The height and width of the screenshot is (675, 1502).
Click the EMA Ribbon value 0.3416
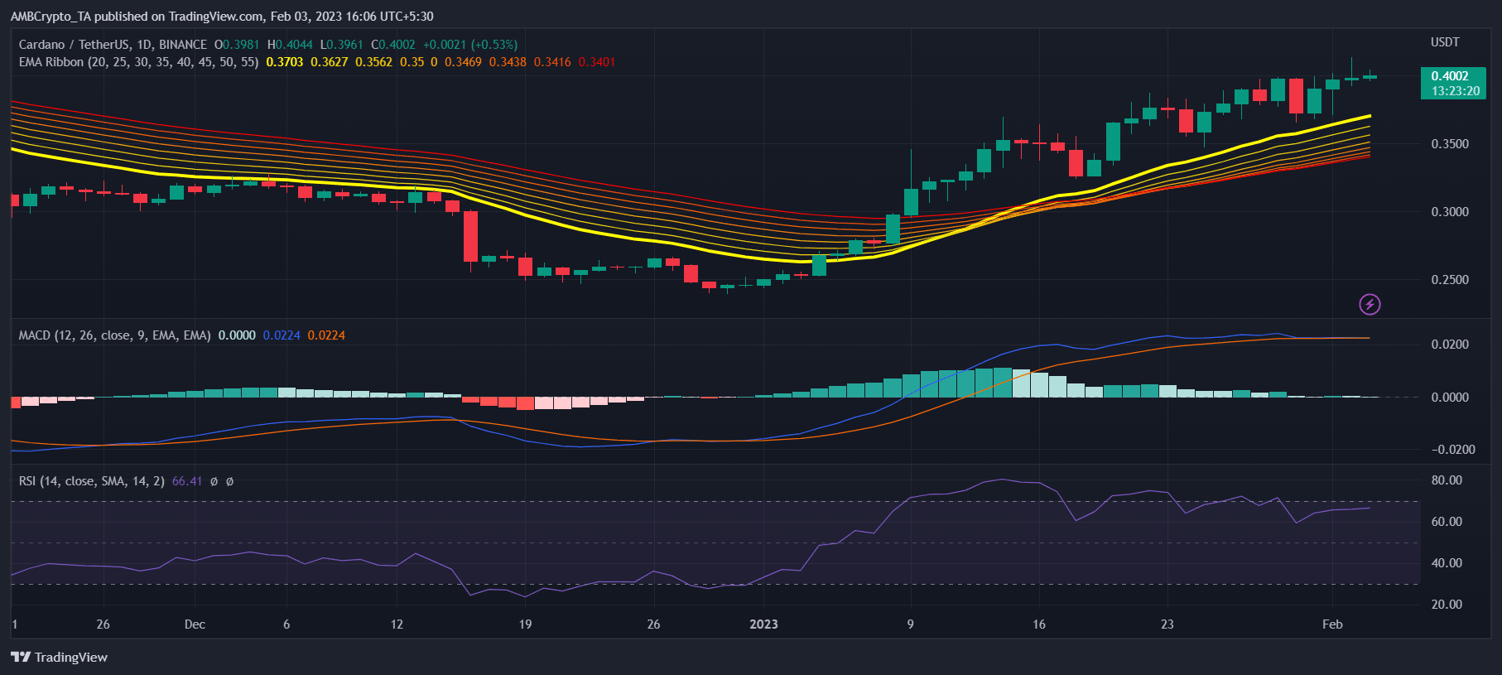[552, 62]
